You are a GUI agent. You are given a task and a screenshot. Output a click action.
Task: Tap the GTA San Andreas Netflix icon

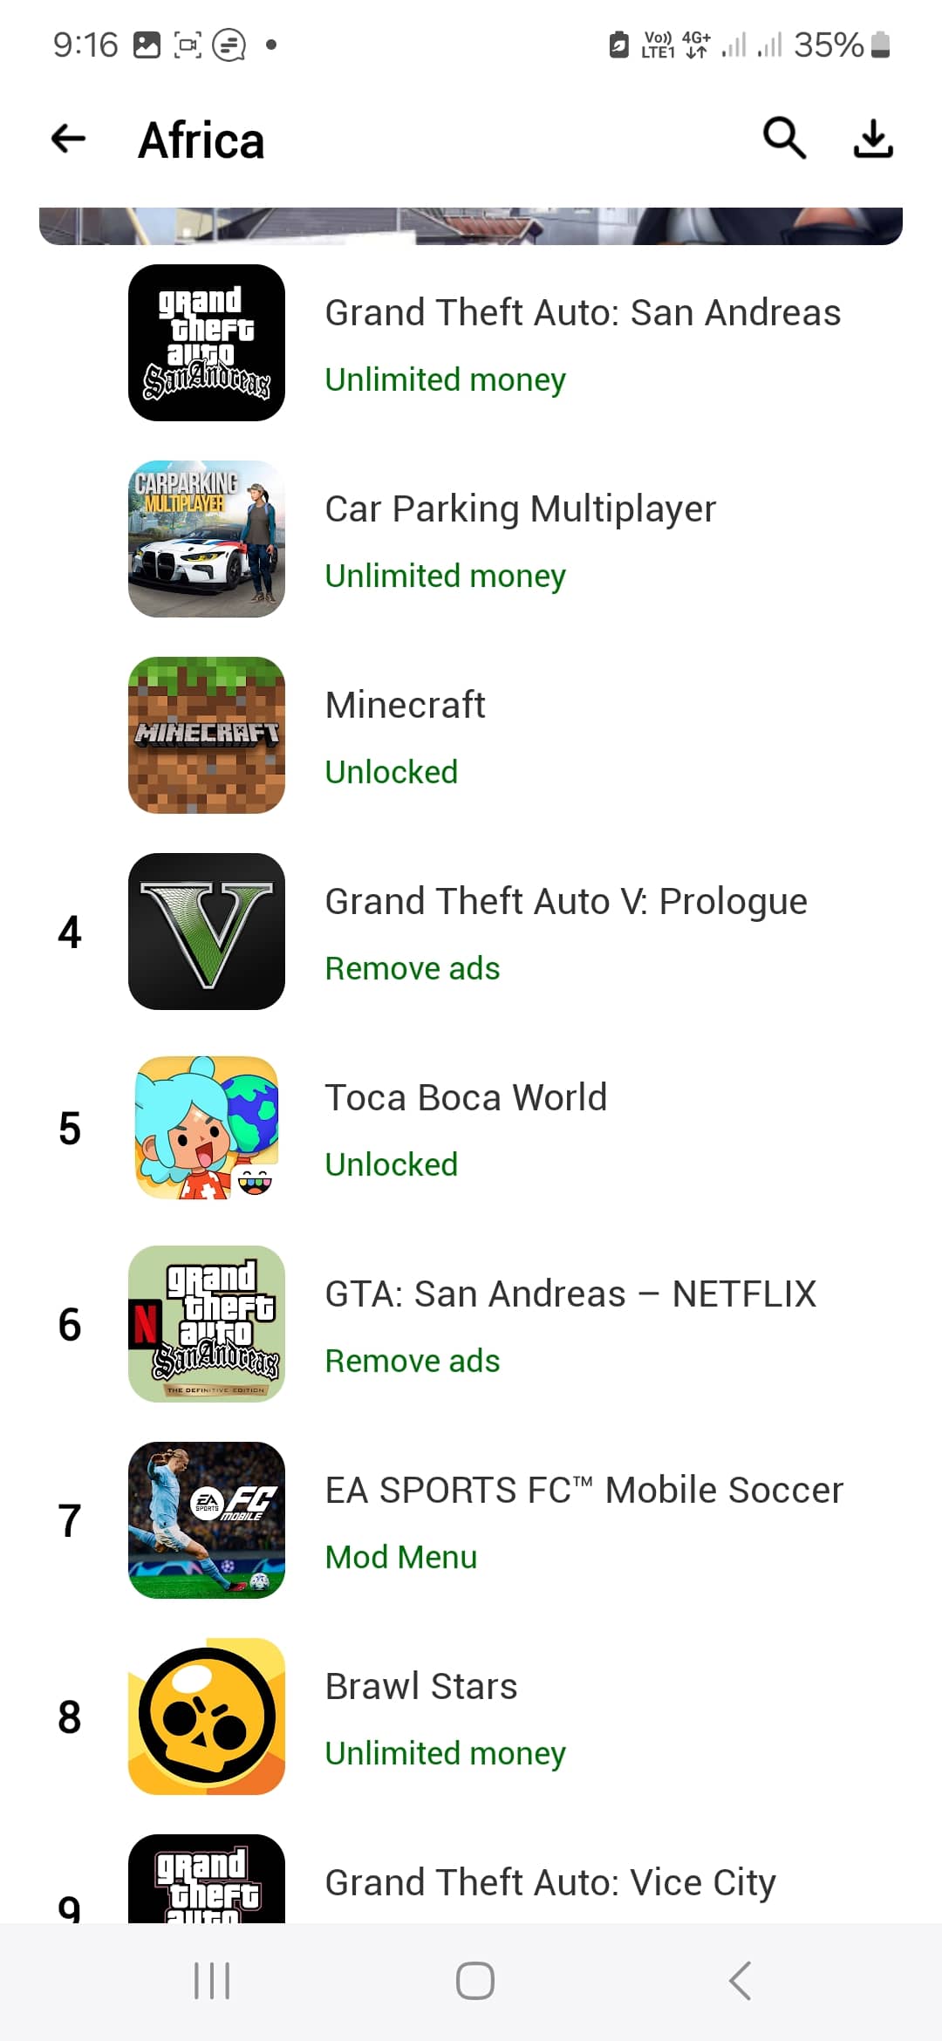pyautogui.click(x=207, y=1324)
